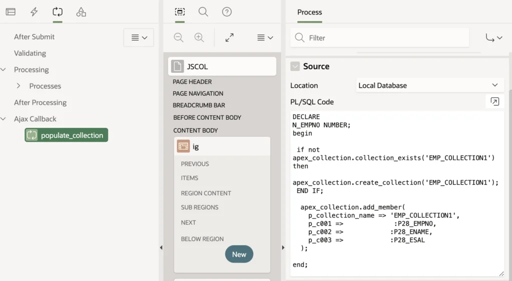Select the PAGE NAVIGATION position
Image resolution: width=512 pixels, height=281 pixels.
[198, 93]
